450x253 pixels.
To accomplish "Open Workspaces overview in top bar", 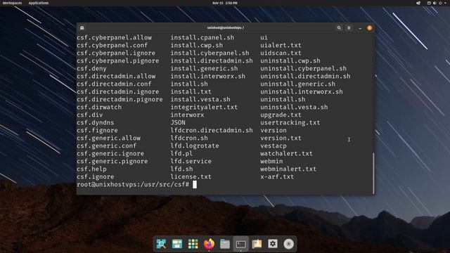I will click(x=12, y=3).
